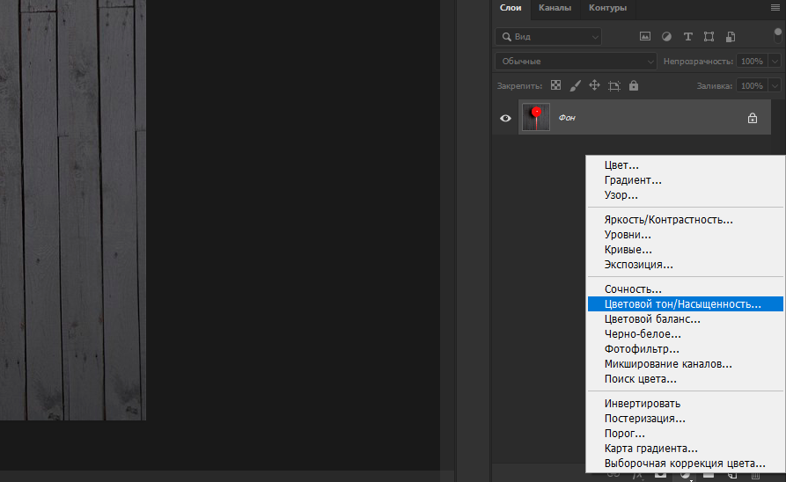Screen dimensions: 786x482
Task: Filter layers by pixel layer icon
Action: pos(645,37)
